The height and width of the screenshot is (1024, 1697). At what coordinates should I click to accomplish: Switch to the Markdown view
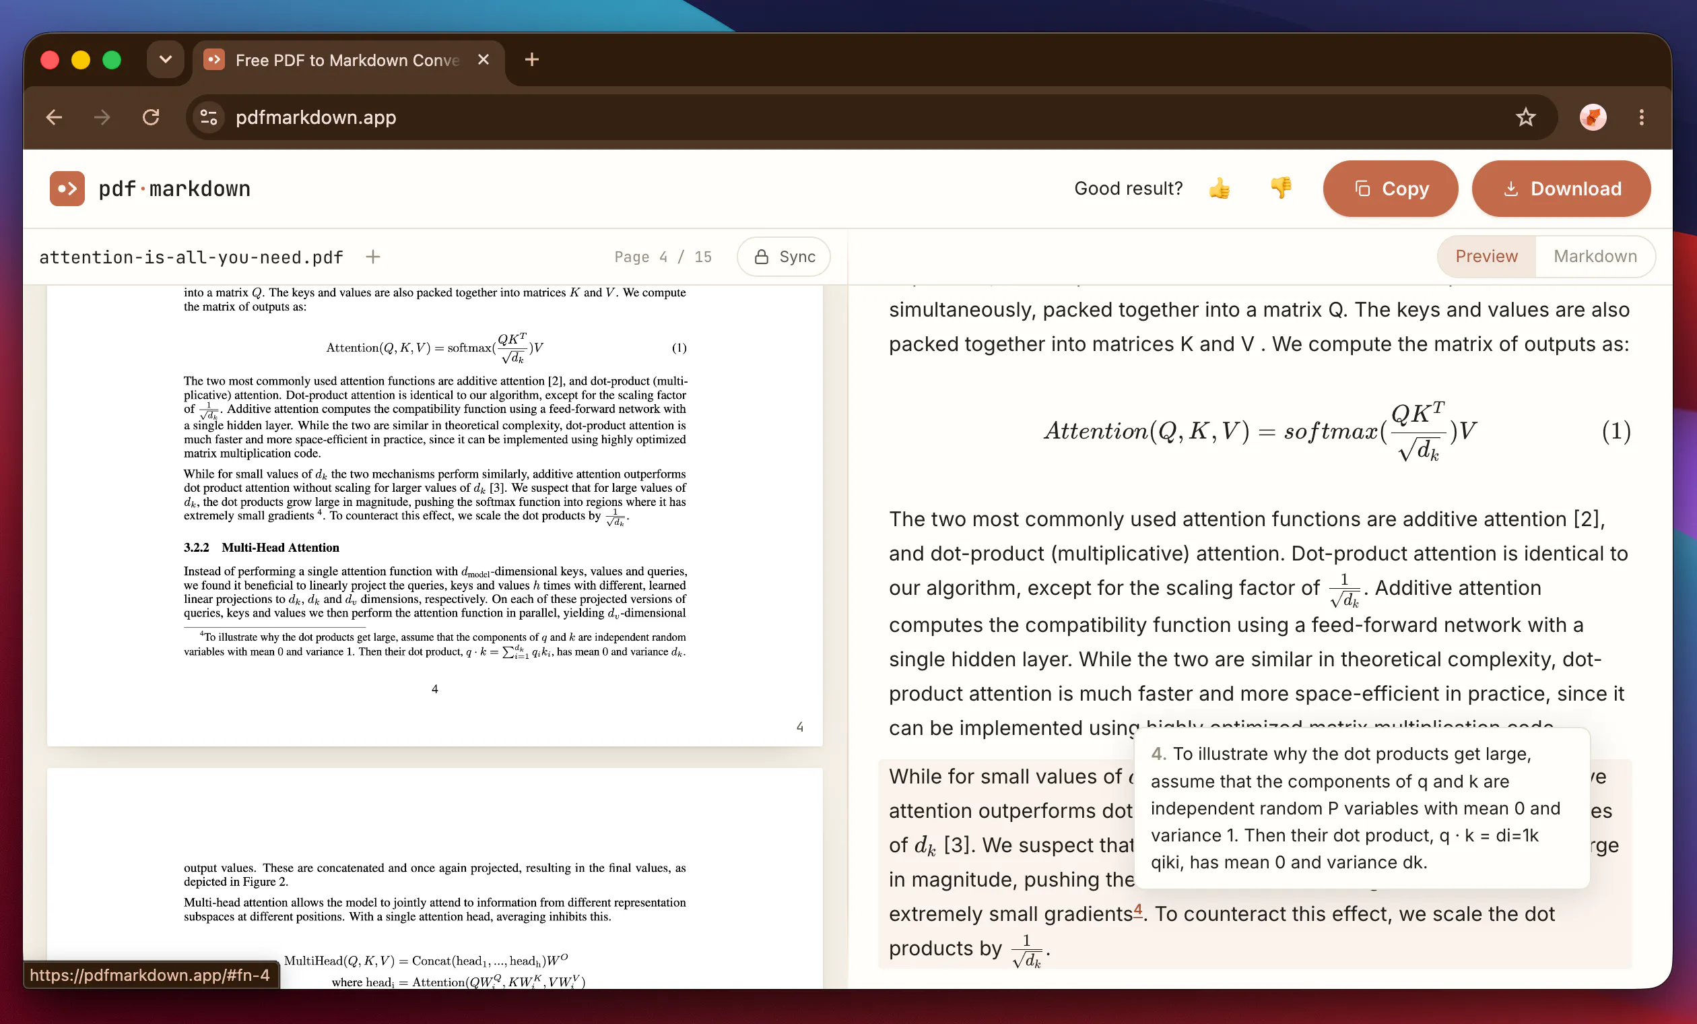coord(1595,257)
